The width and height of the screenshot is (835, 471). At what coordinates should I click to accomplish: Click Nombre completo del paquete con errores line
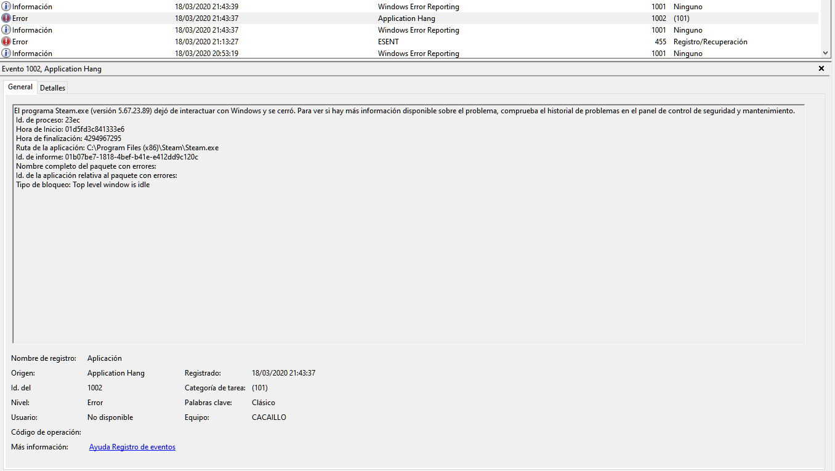pyautogui.click(x=86, y=166)
